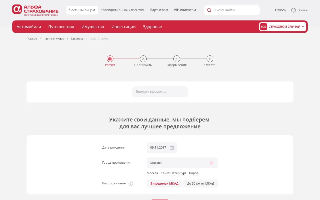This screenshot has width=320, height=200.
Task: Click the search magnifier icon
Action: pyautogui.click(x=209, y=10)
